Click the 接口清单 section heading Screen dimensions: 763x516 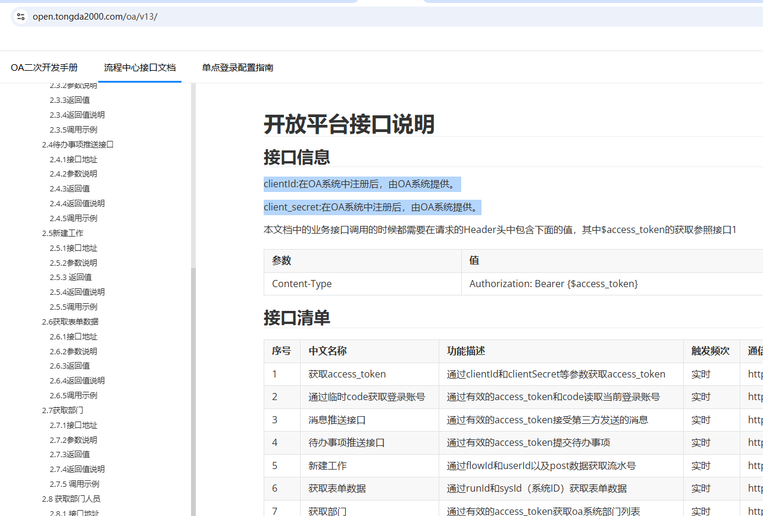coord(297,318)
